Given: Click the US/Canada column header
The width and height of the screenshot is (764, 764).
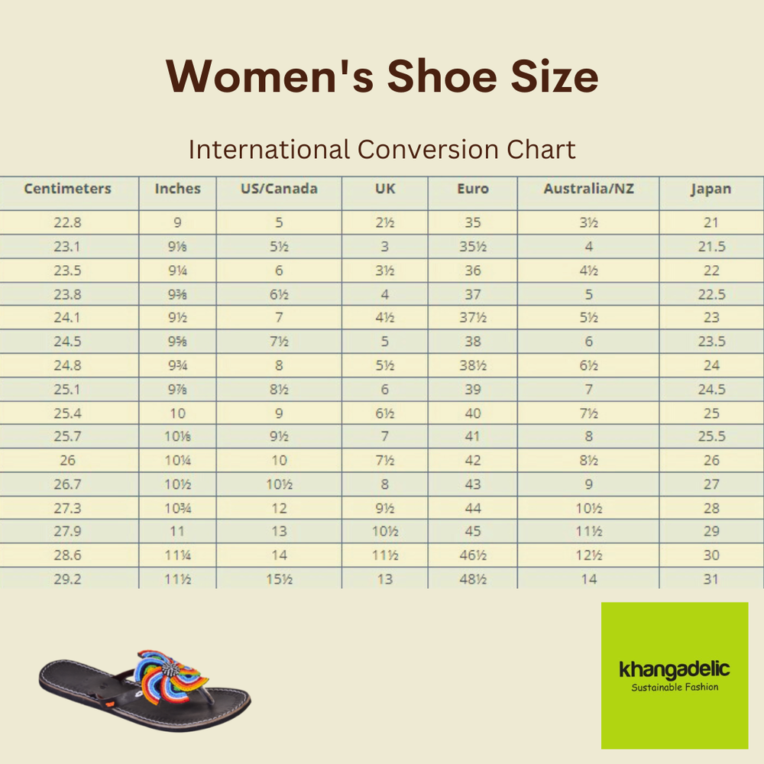Looking at the screenshot, I should point(279,189).
